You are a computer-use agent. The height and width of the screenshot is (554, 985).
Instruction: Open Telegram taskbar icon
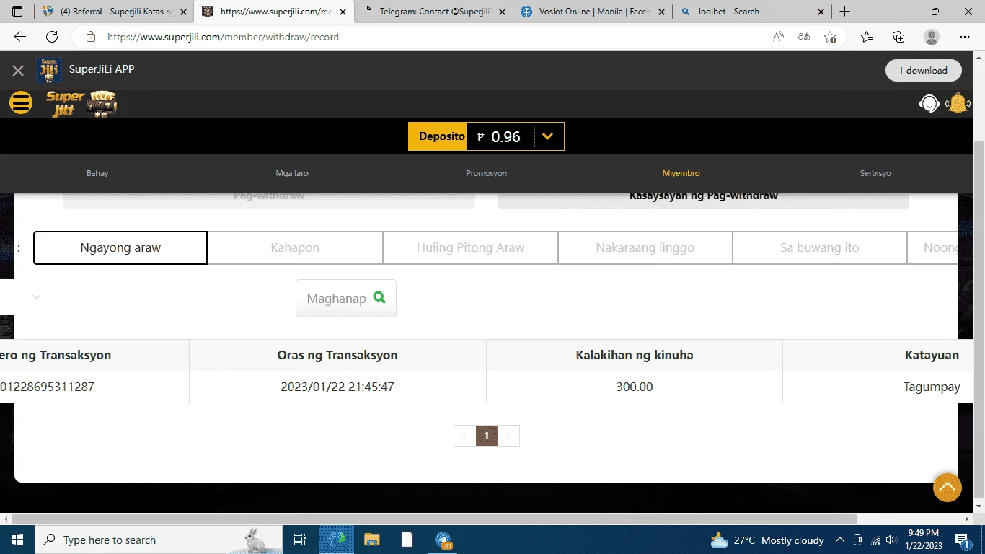pyautogui.click(x=443, y=540)
